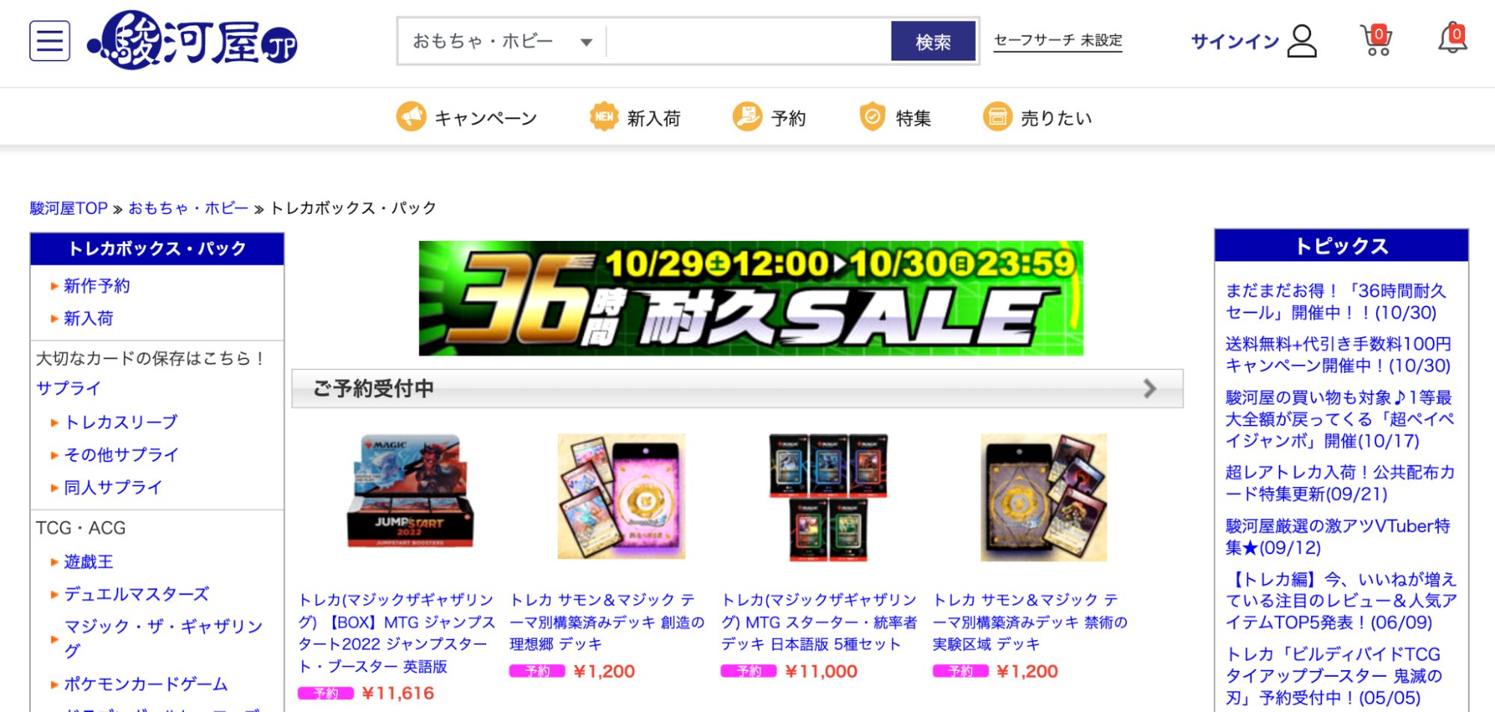Screen dimensions: 1495x712
Task: Expand the ご予約受付中 section arrow
Action: (1150, 388)
